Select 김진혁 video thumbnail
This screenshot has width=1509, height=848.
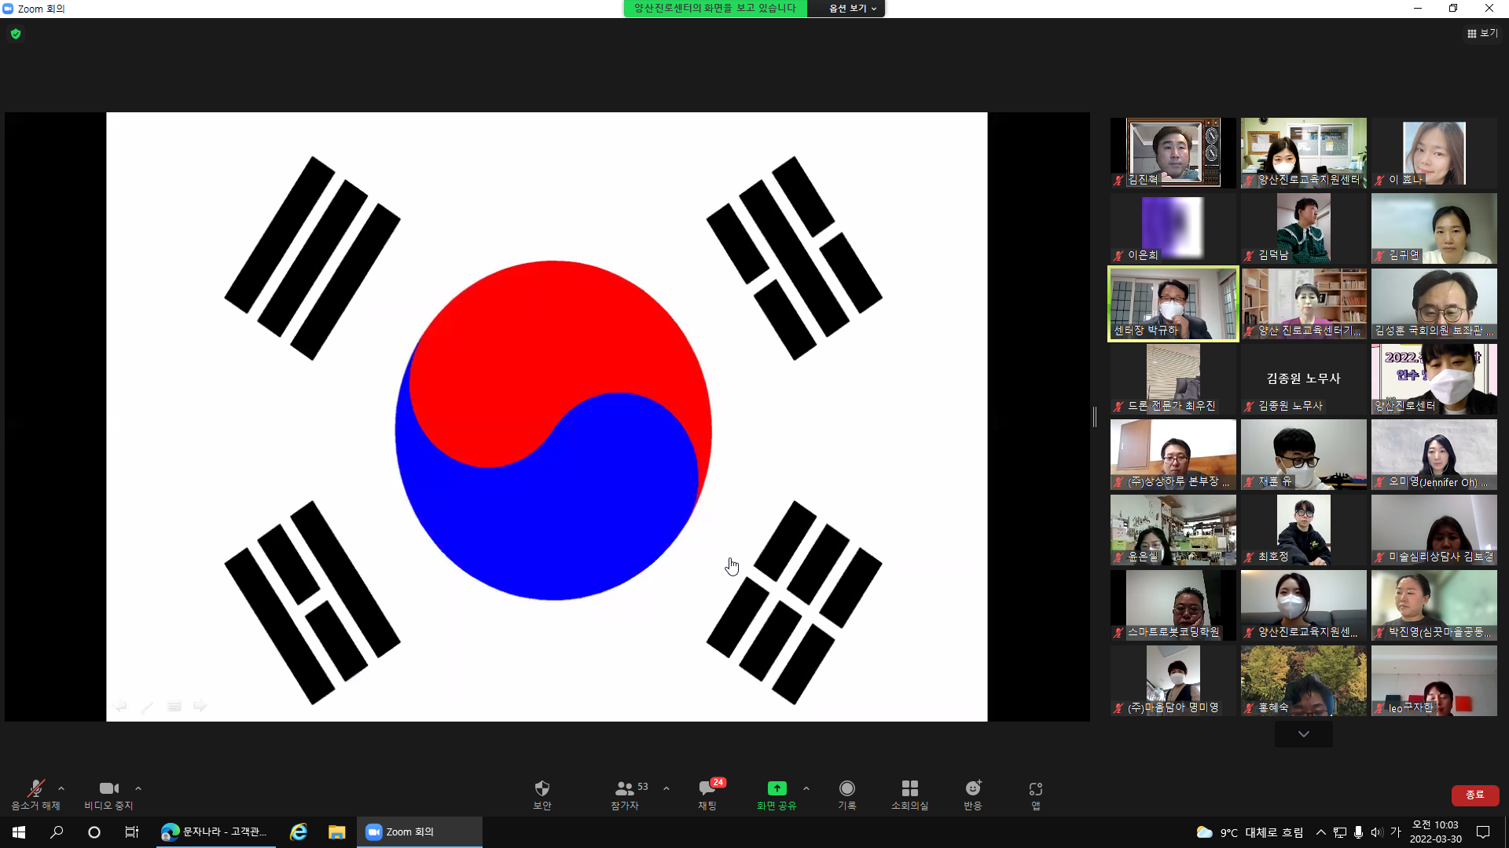click(1173, 152)
